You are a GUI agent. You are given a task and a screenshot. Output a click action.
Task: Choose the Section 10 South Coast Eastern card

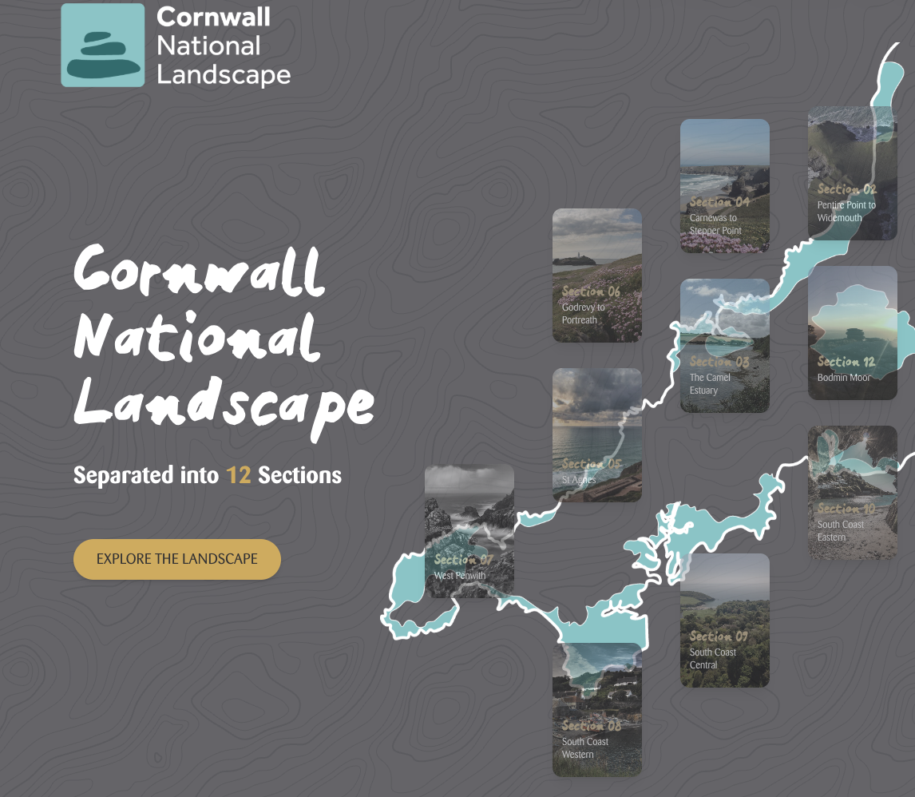852,493
